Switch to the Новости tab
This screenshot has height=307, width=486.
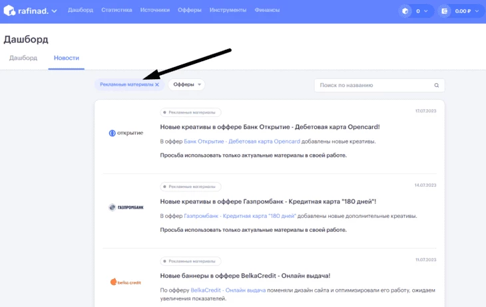(67, 58)
